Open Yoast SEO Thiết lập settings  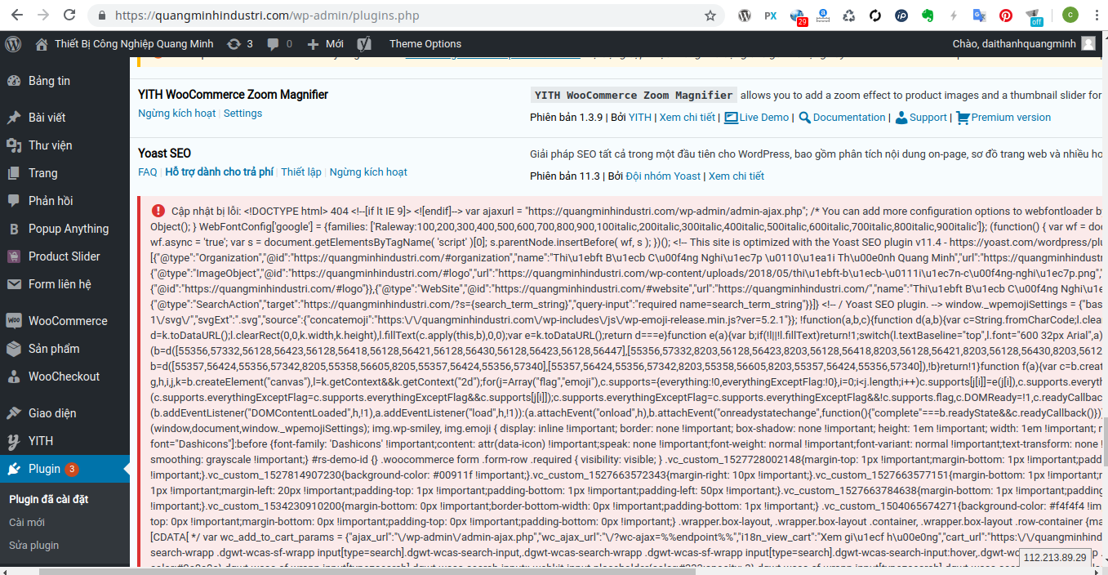[301, 172]
